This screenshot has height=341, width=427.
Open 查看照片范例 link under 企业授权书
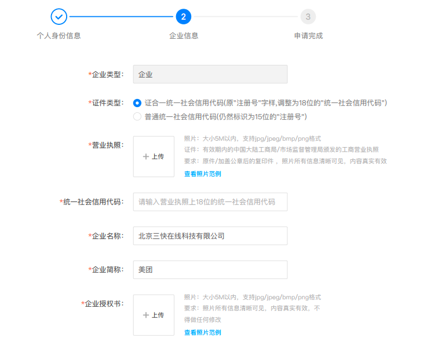point(202,332)
